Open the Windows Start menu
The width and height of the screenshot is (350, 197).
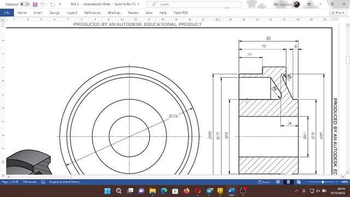(x=108, y=191)
